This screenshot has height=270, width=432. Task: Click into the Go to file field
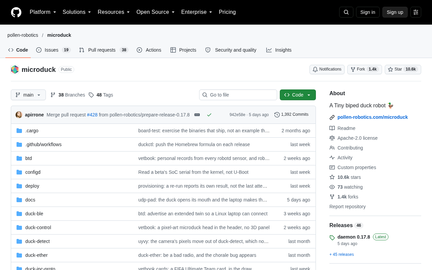238,95
